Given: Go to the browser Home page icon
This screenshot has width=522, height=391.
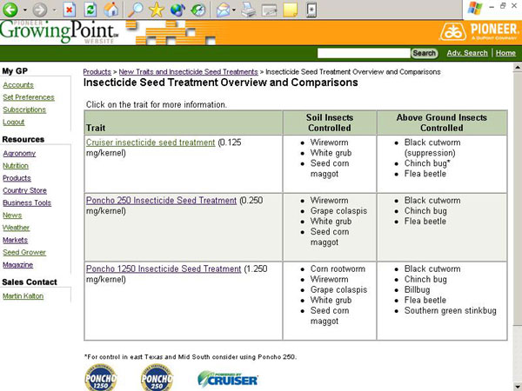Looking at the screenshot, I should [x=111, y=10].
